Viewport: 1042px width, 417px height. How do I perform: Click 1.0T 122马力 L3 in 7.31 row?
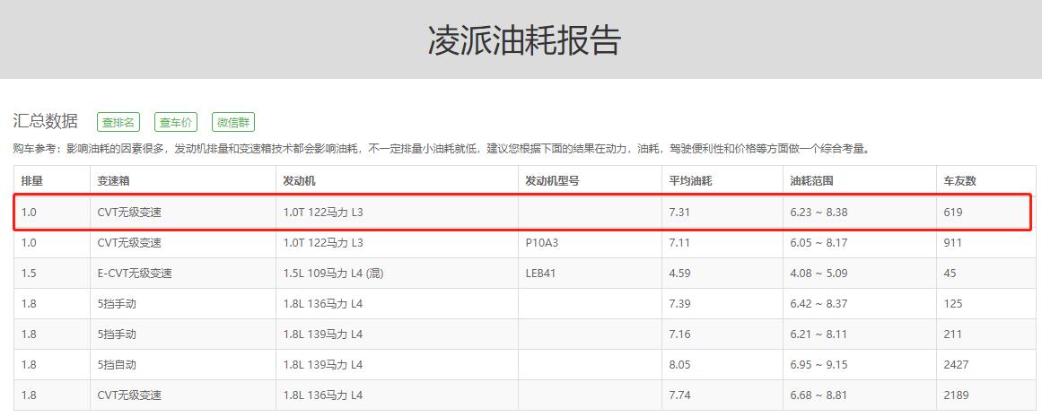pyautogui.click(x=323, y=213)
